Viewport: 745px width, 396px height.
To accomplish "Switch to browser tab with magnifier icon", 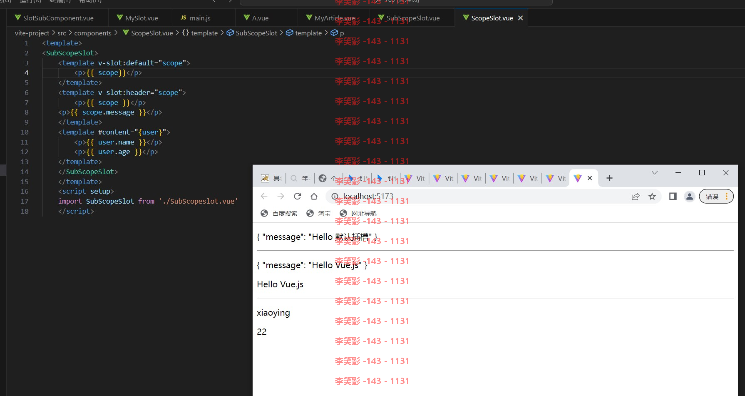I will [300, 178].
